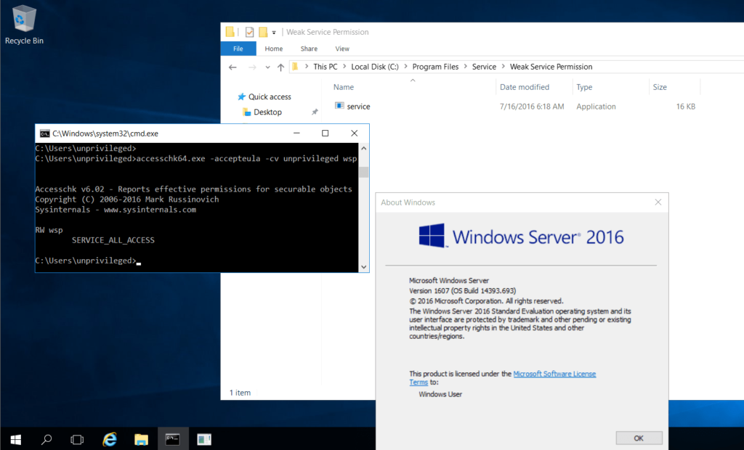Click the Windows Start button

pyautogui.click(x=16, y=440)
